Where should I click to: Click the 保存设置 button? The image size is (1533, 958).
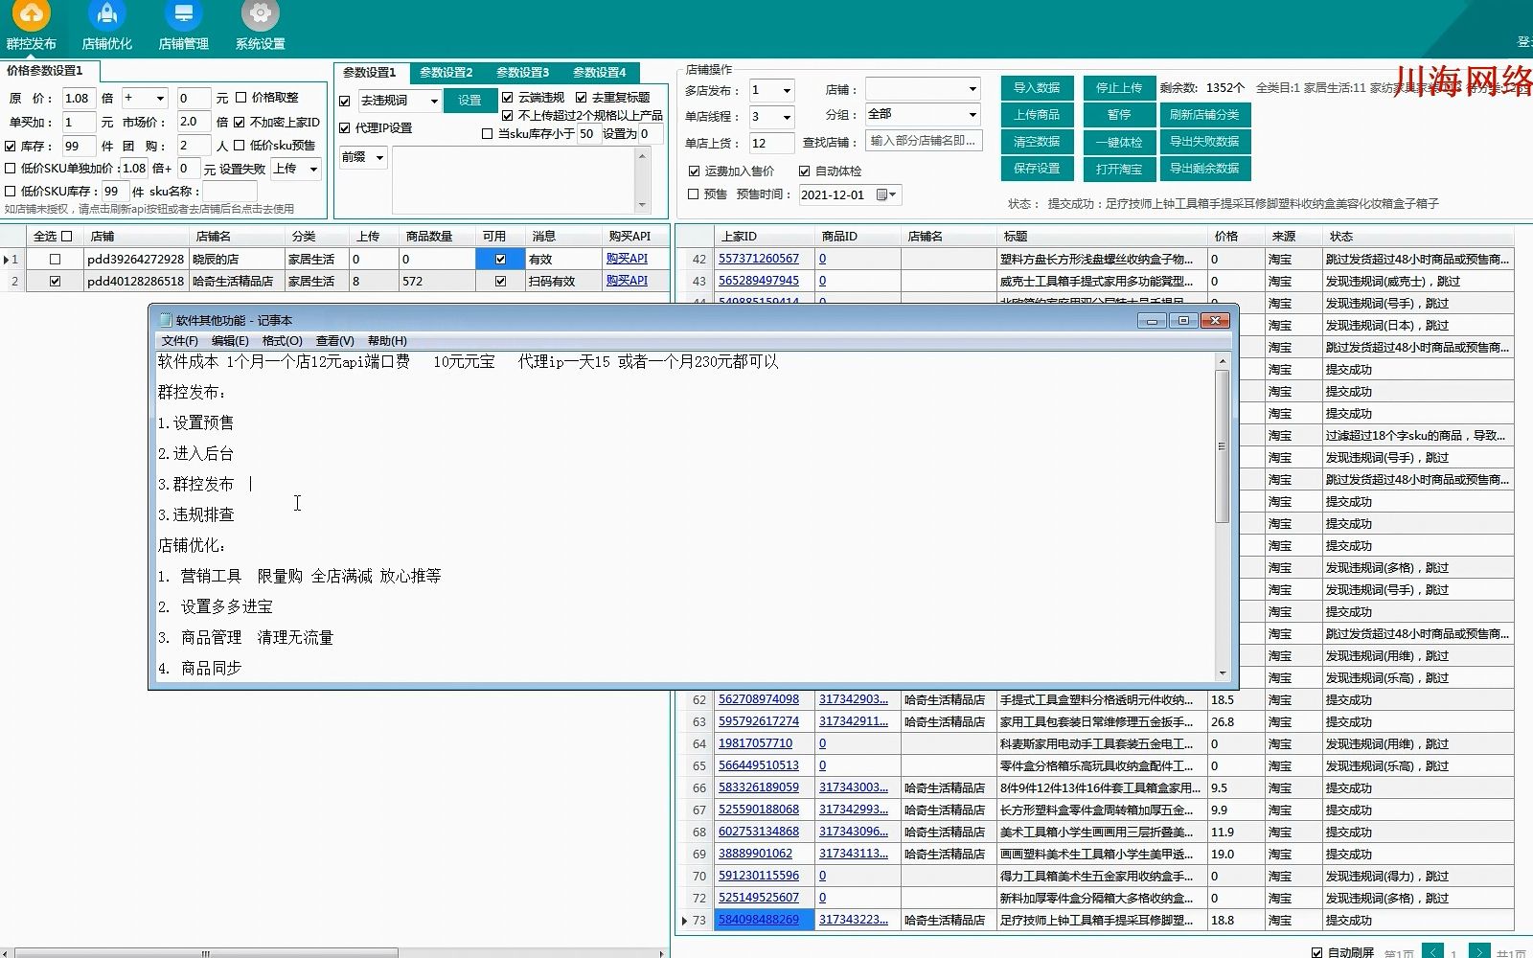[1037, 168]
